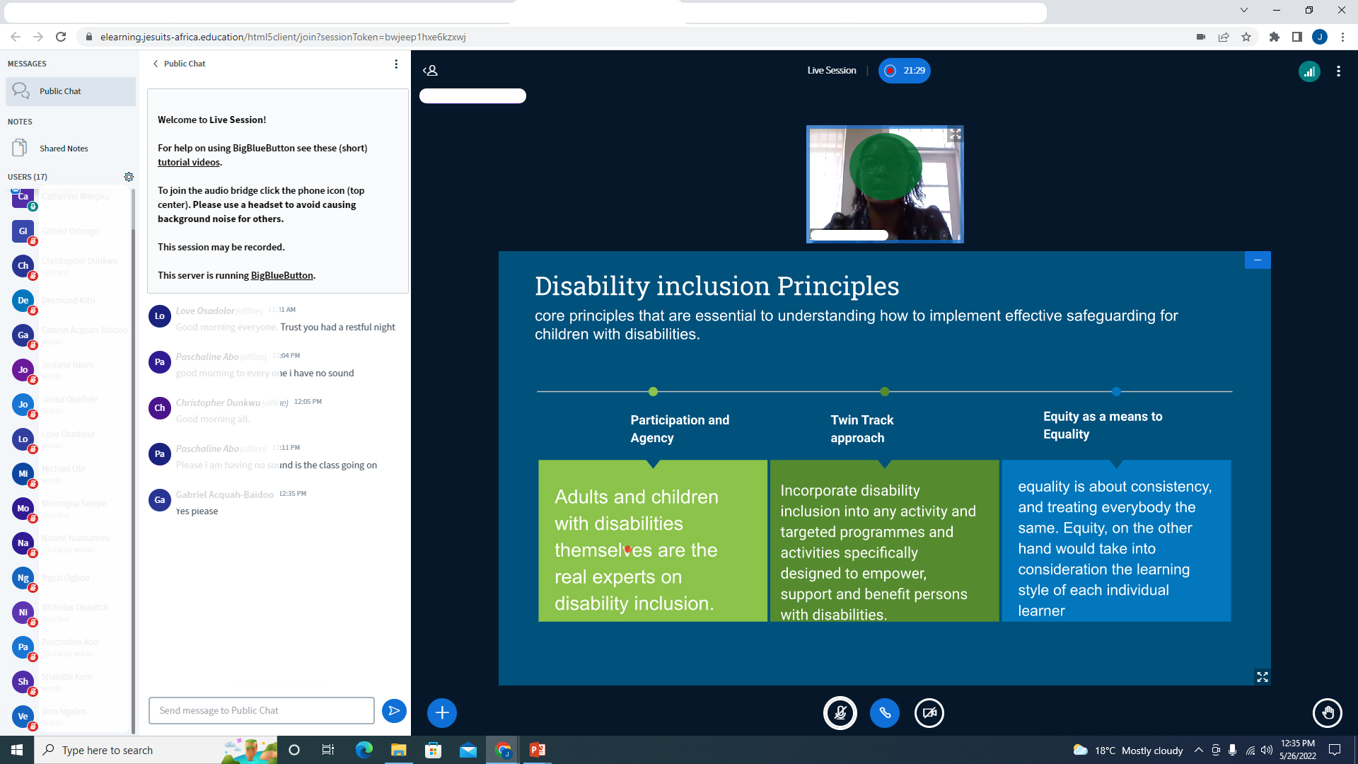Click the blue plus Actions button
The width and height of the screenshot is (1358, 764).
point(442,712)
